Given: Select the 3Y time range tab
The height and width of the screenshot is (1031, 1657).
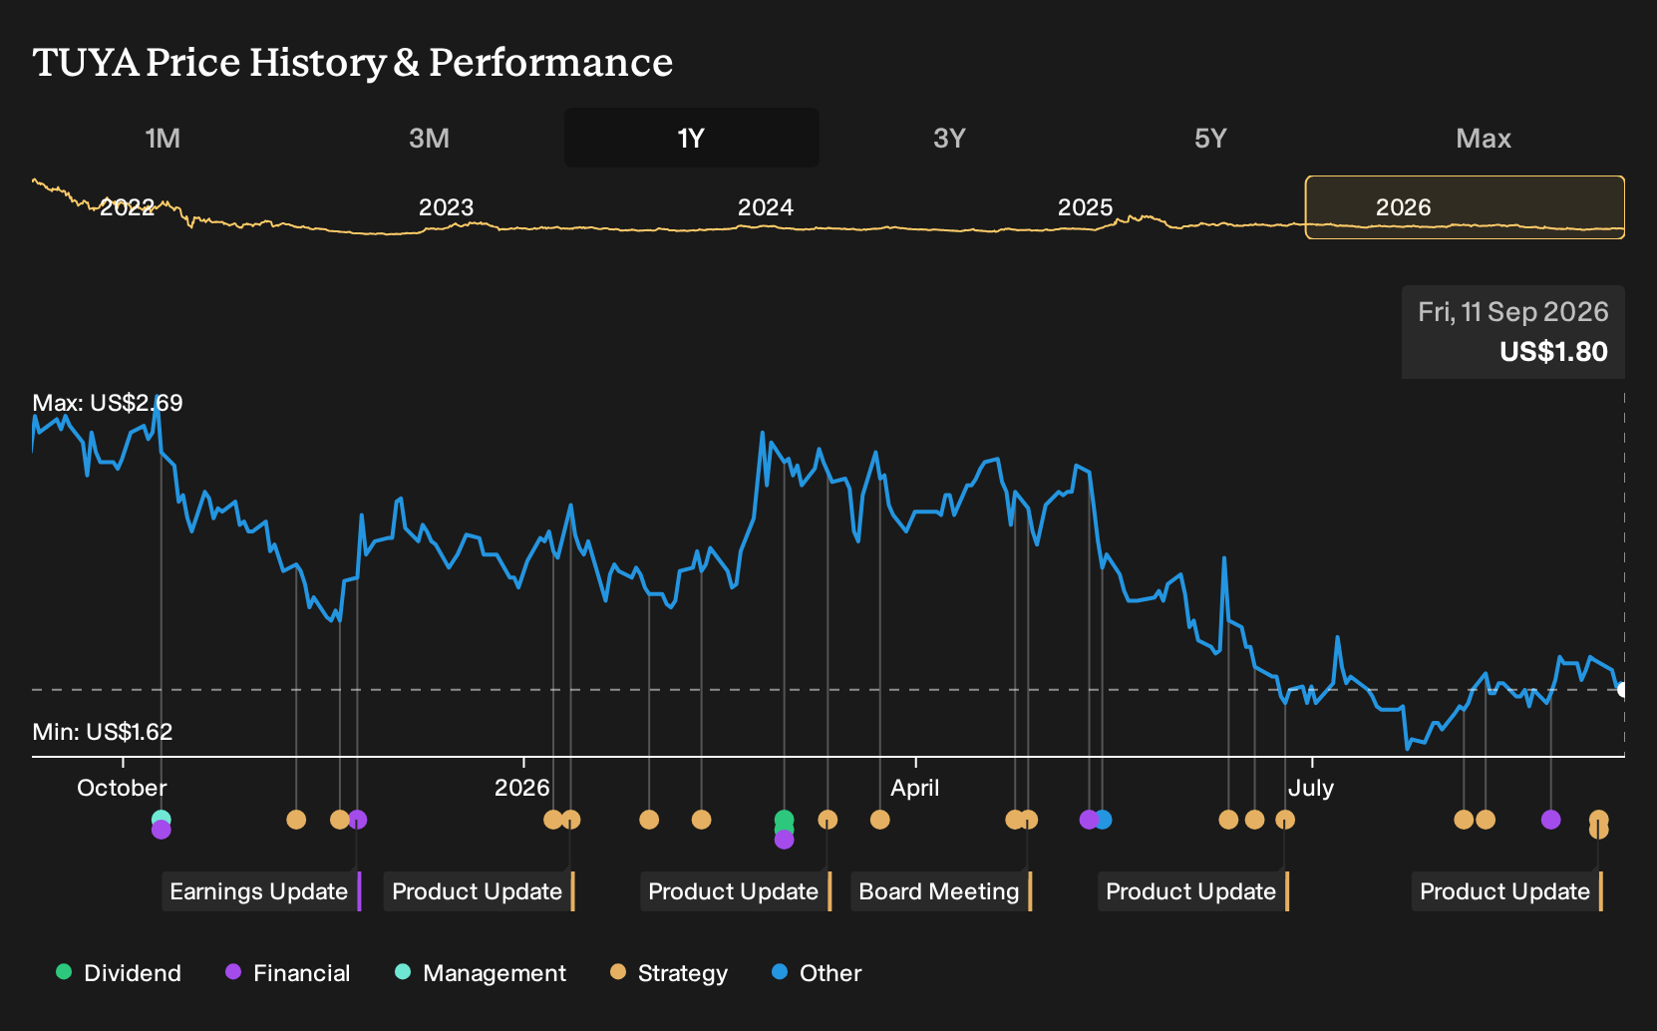Looking at the screenshot, I should (x=949, y=138).
